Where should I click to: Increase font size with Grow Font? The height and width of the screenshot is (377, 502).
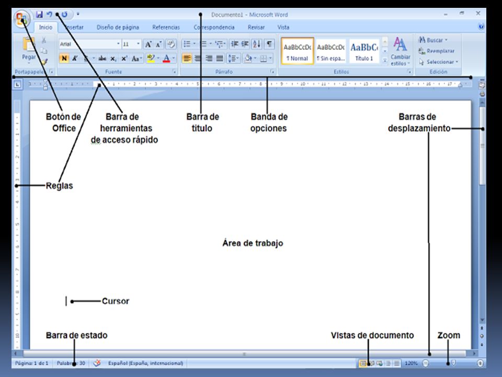pos(148,44)
